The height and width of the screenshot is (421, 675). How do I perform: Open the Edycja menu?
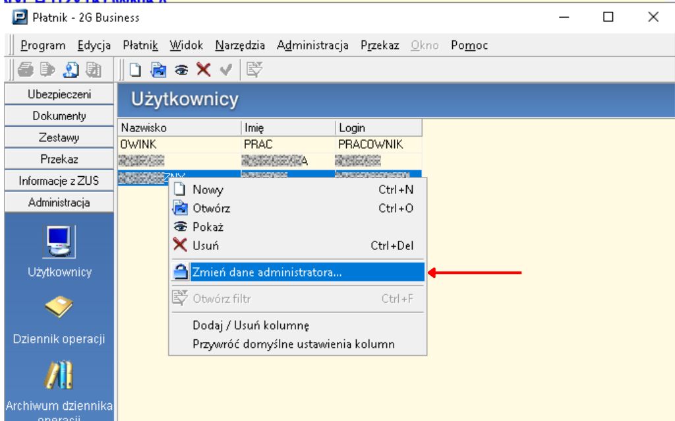[94, 46]
